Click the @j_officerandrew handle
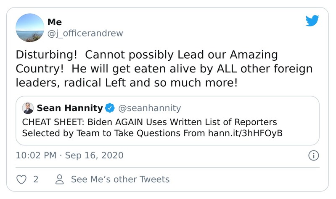336x199 pixels. point(85,34)
